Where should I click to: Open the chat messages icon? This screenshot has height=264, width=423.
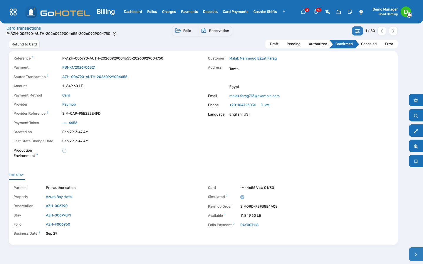(x=303, y=12)
